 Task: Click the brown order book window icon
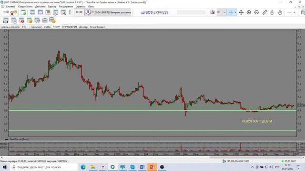48,12
